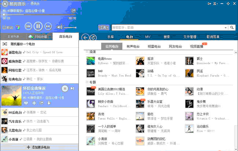Go back with the arrow button
This screenshot has height=151, width=238.
click(85, 37)
